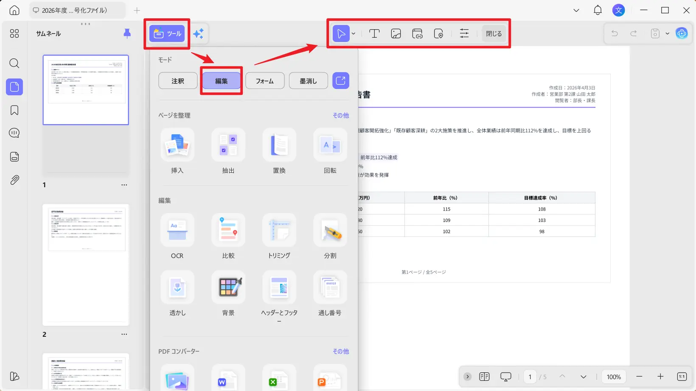
Task: Toggle actual size view with the 1:1 icon
Action: pos(681,376)
